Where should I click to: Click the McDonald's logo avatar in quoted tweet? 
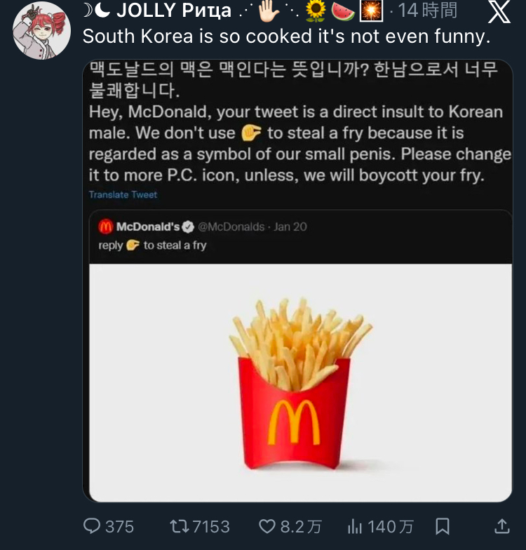coord(105,227)
